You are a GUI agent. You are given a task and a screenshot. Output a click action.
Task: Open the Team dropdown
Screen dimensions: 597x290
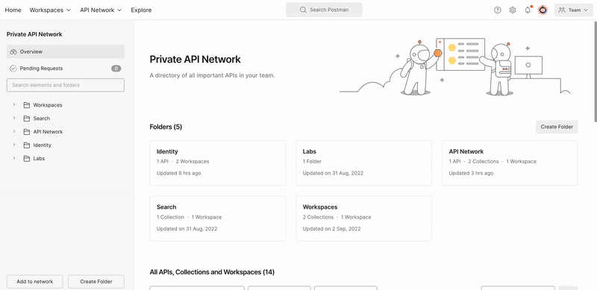573,10
